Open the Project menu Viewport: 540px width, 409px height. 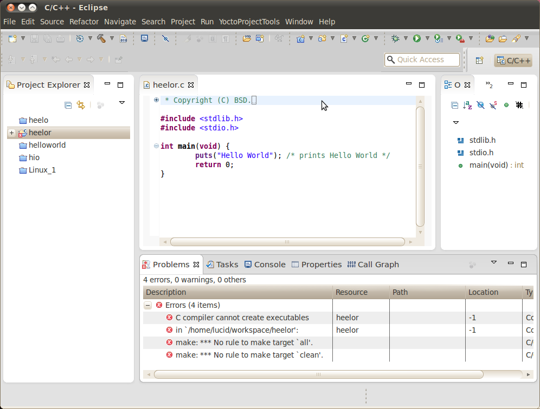pos(183,22)
